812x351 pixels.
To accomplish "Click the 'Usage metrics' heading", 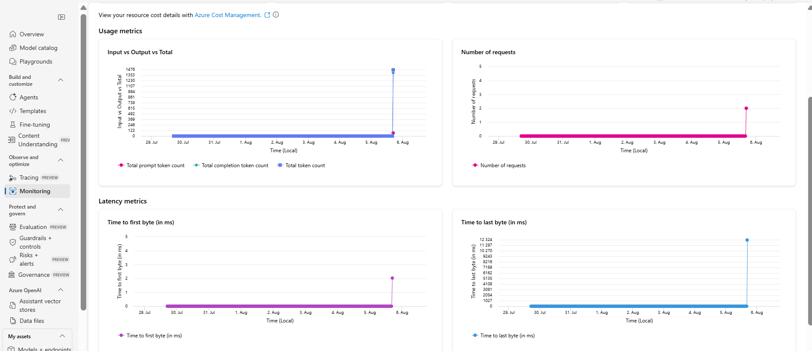I will (120, 31).
